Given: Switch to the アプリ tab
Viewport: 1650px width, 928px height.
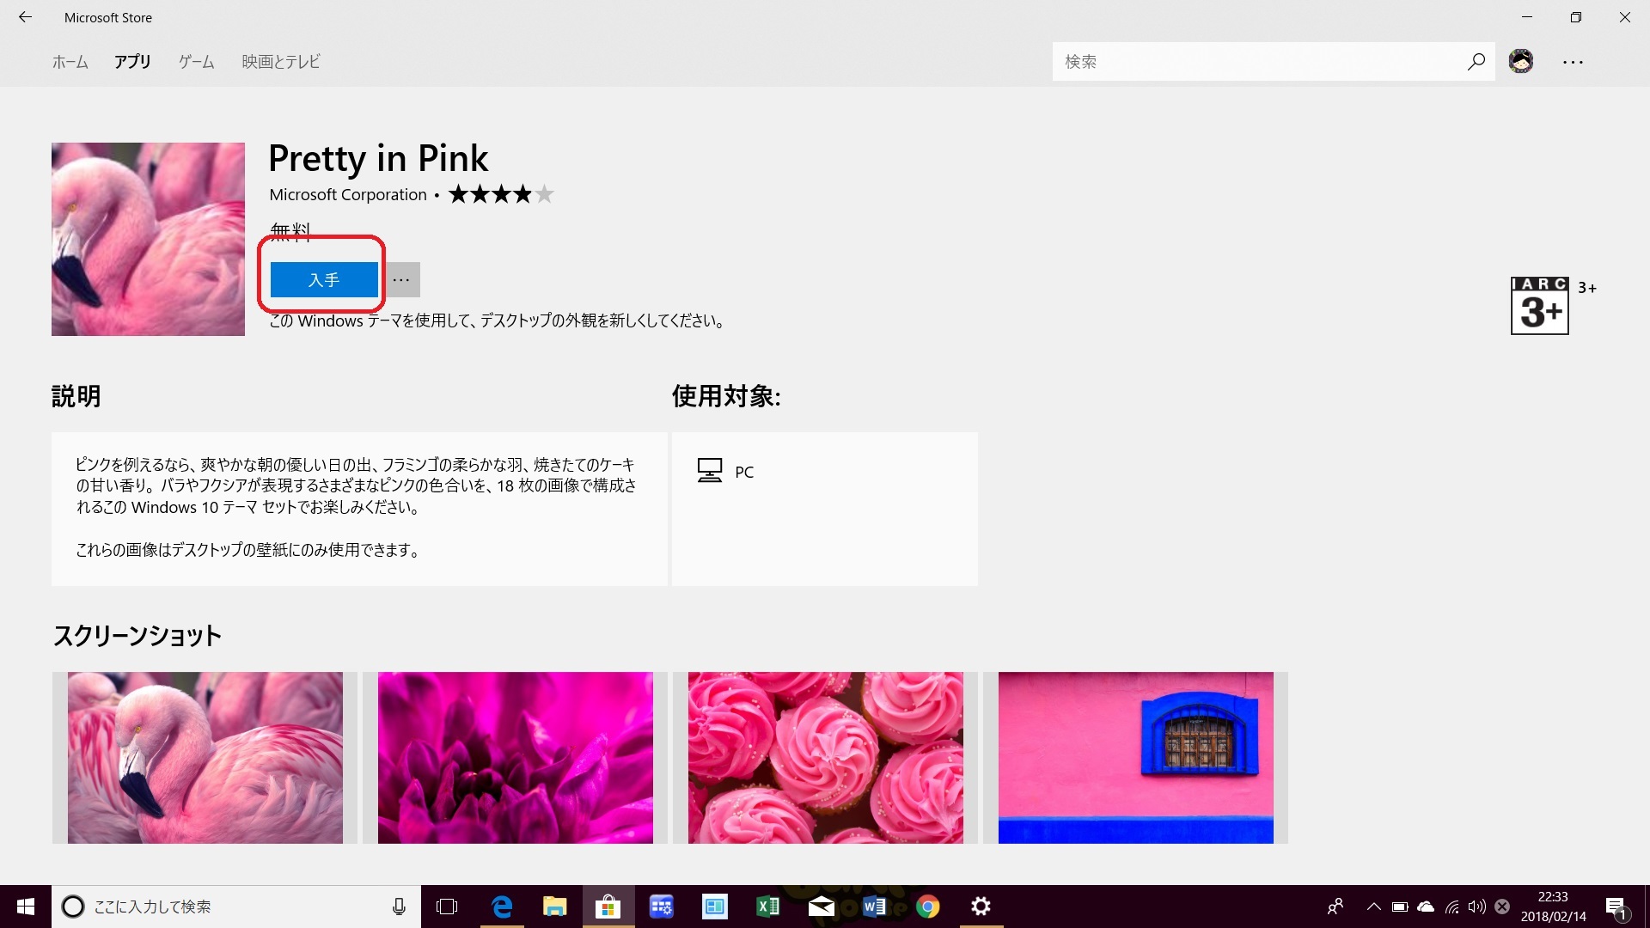Looking at the screenshot, I should click(x=132, y=62).
